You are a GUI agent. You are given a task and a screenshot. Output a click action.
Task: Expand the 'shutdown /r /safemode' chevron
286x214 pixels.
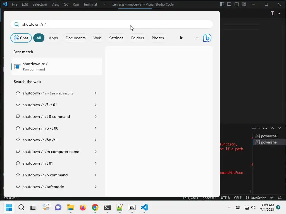pyautogui.click(x=96, y=187)
